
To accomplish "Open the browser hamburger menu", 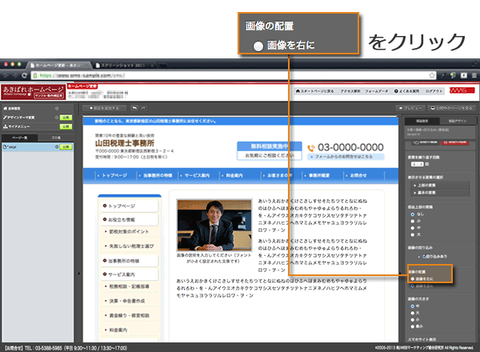I will point(472,74).
